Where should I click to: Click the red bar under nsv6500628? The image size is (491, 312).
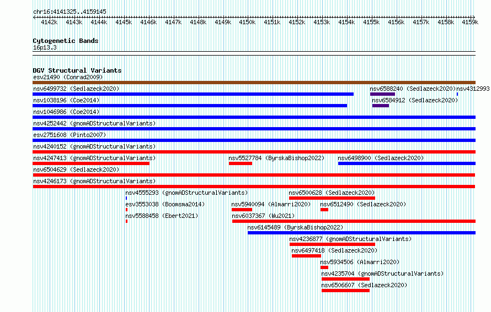click(x=332, y=198)
